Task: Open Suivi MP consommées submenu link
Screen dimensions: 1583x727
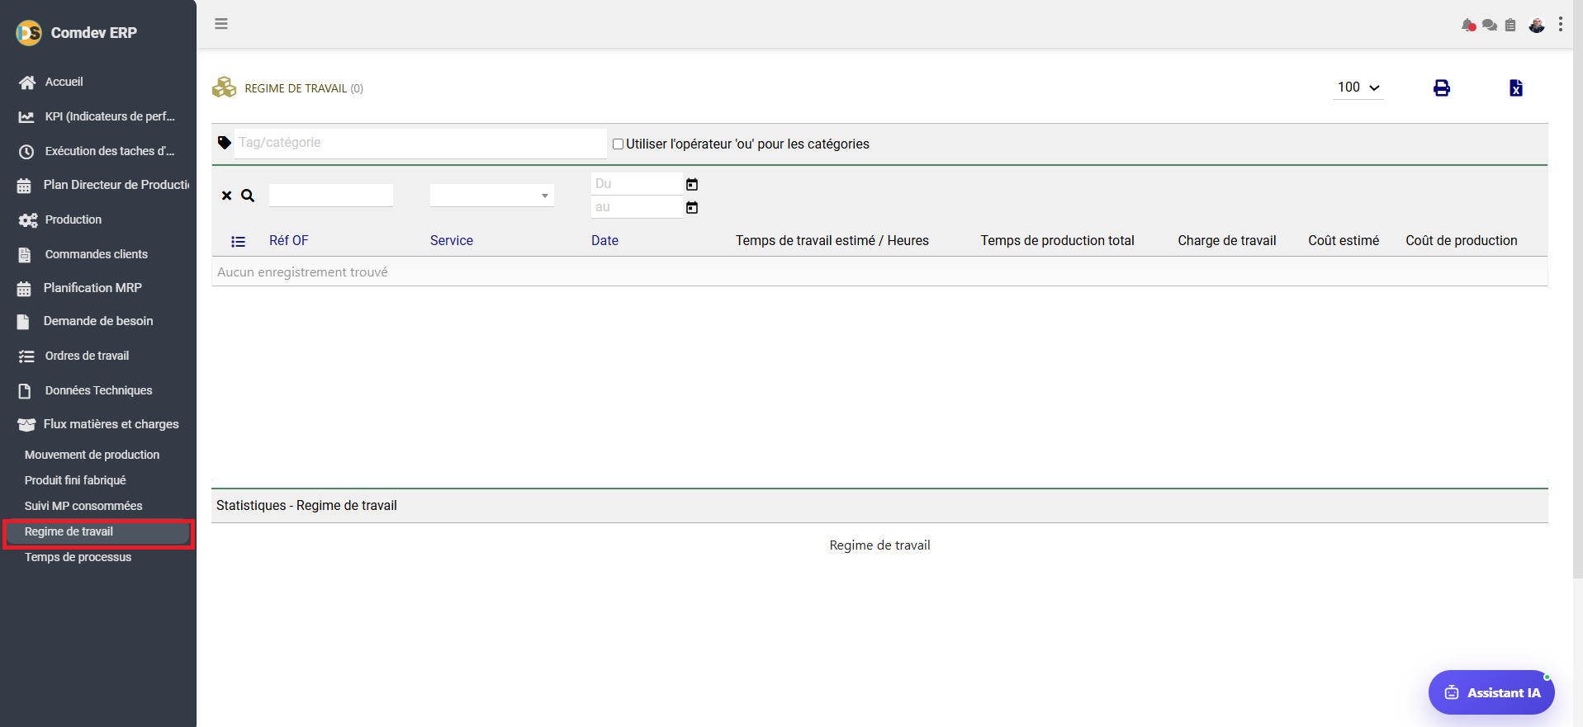Action: [x=83, y=506]
